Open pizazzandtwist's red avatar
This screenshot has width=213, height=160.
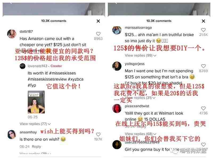pos(117,109)
